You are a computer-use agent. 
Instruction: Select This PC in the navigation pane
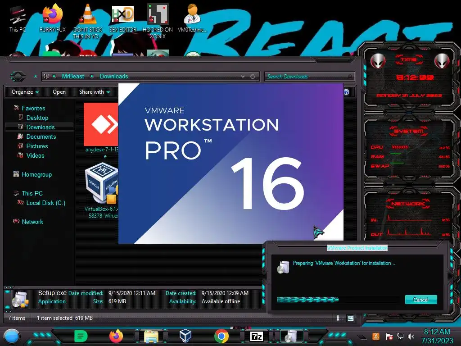[32, 193]
